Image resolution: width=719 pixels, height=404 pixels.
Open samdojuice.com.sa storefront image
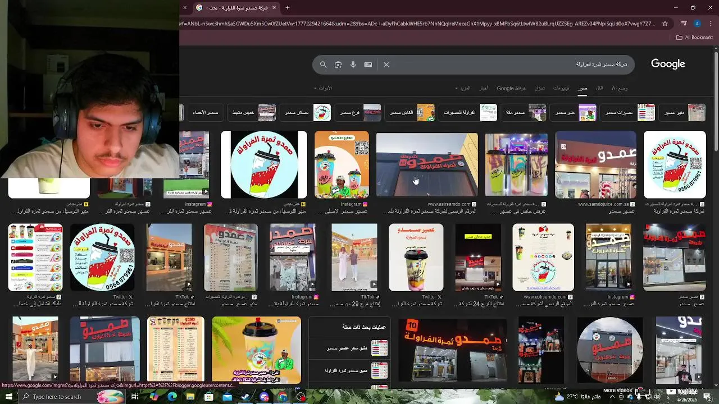click(x=595, y=164)
